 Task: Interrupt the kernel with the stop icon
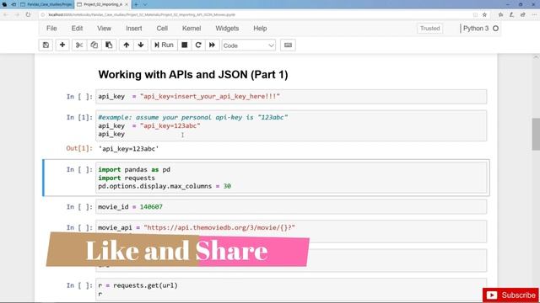click(x=185, y=45)
